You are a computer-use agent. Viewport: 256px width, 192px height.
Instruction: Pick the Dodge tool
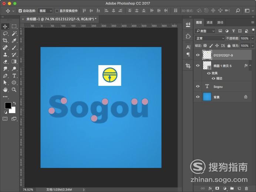pos(14,68)
